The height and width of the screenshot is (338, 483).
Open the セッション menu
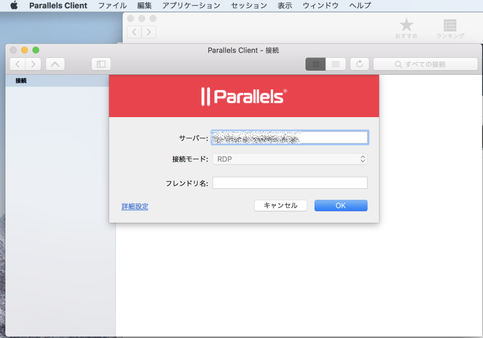pyautogui.click(x=249, y=5)
